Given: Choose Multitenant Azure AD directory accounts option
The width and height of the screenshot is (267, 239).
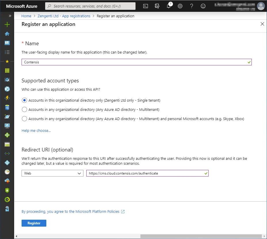Looking at the screenshot, I should click(24, 109).
